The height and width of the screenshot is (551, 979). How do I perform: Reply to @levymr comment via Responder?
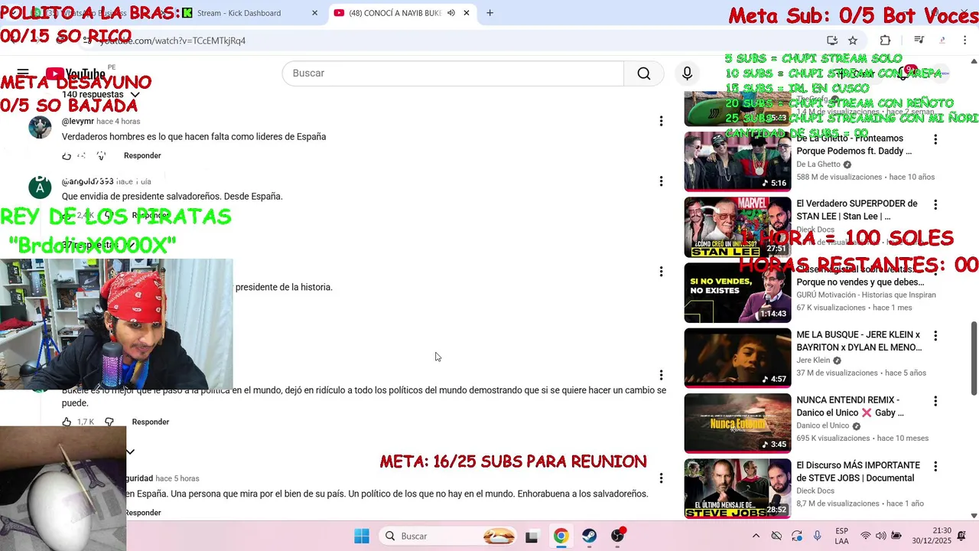click(x=142, y=156)
